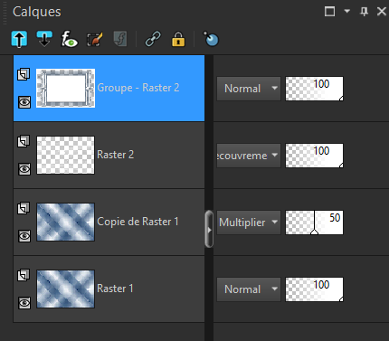
Task: Click layer type icon of Raster 1
Action: (x=24, y=275)
